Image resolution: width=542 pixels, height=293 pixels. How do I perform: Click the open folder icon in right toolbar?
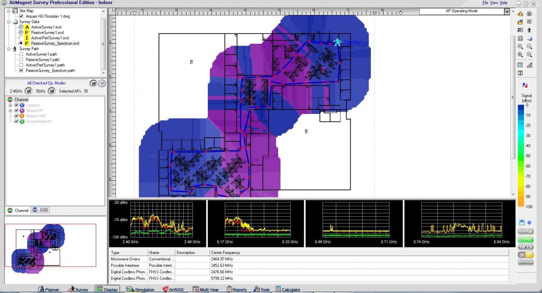(x=520, y=22)
